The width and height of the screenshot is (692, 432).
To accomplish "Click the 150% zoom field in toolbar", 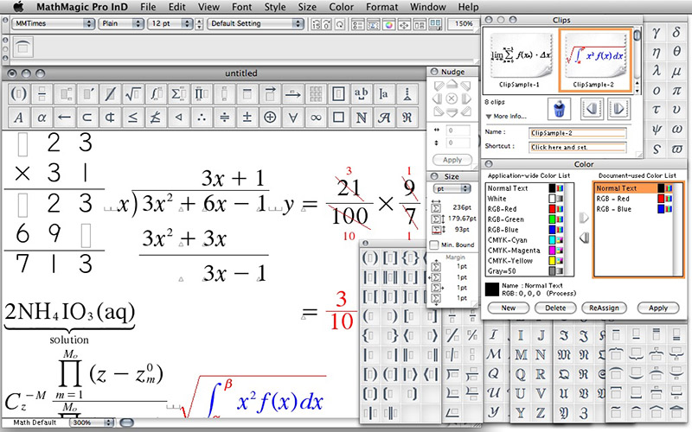I will [x=463, y=24].
